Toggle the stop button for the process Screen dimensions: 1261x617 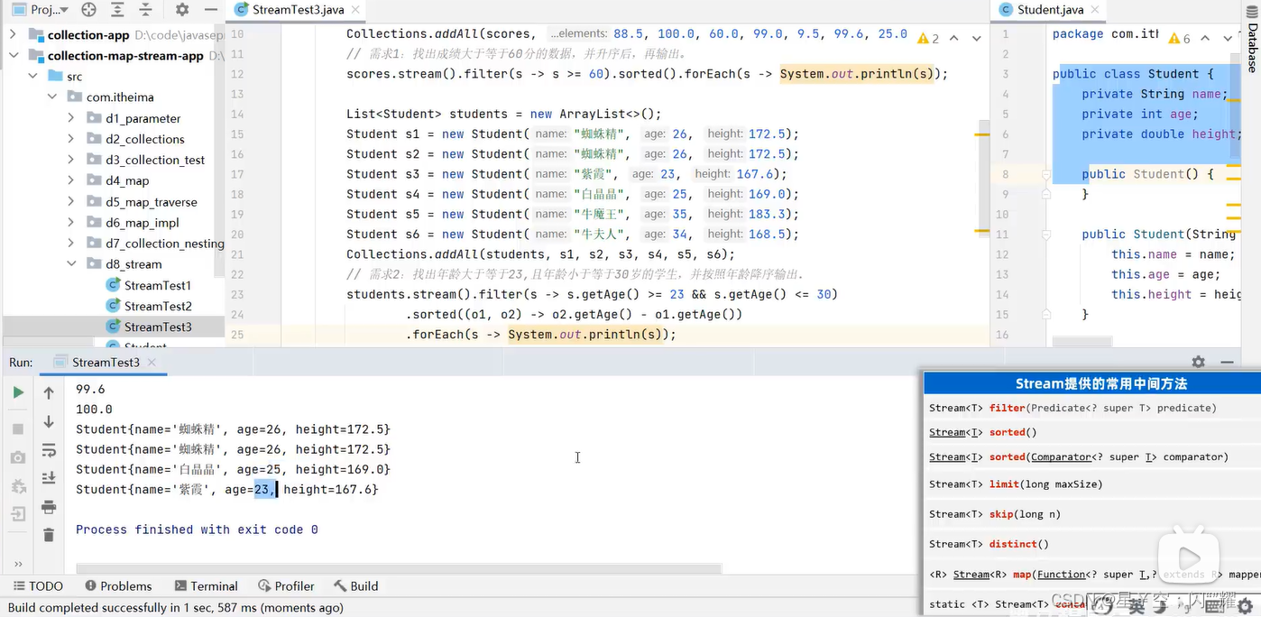[x=18, y=428]
